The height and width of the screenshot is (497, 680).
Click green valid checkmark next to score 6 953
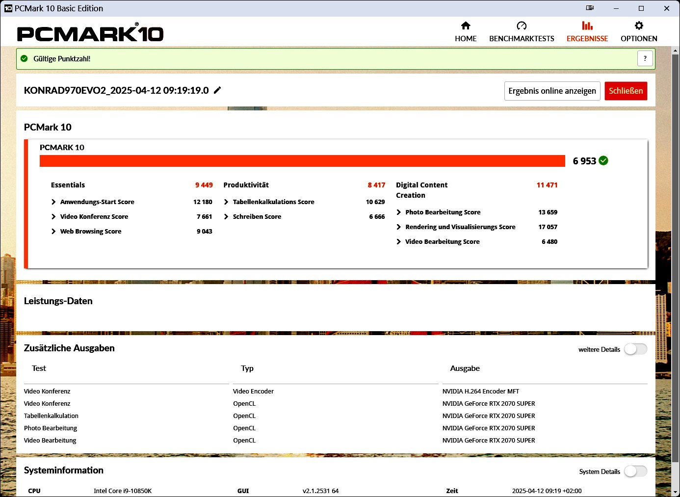[603, 160]
